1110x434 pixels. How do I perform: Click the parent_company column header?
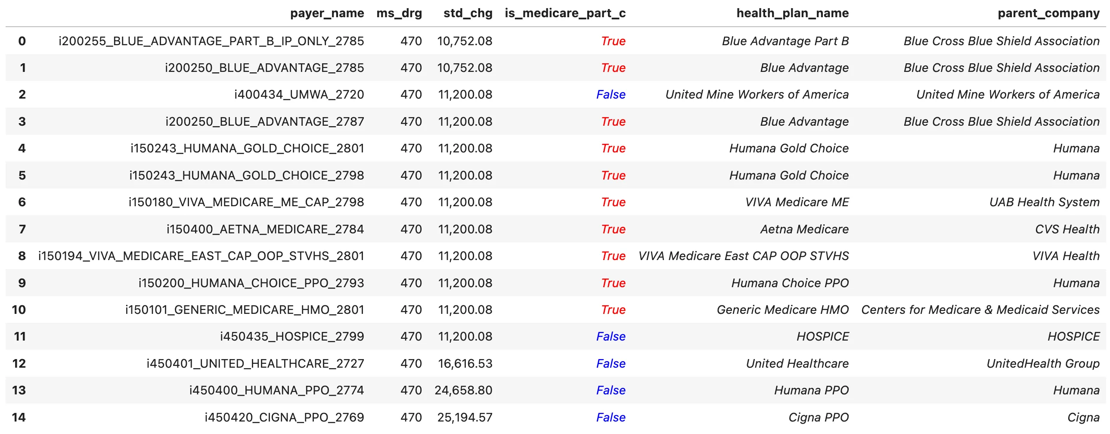1048,13
